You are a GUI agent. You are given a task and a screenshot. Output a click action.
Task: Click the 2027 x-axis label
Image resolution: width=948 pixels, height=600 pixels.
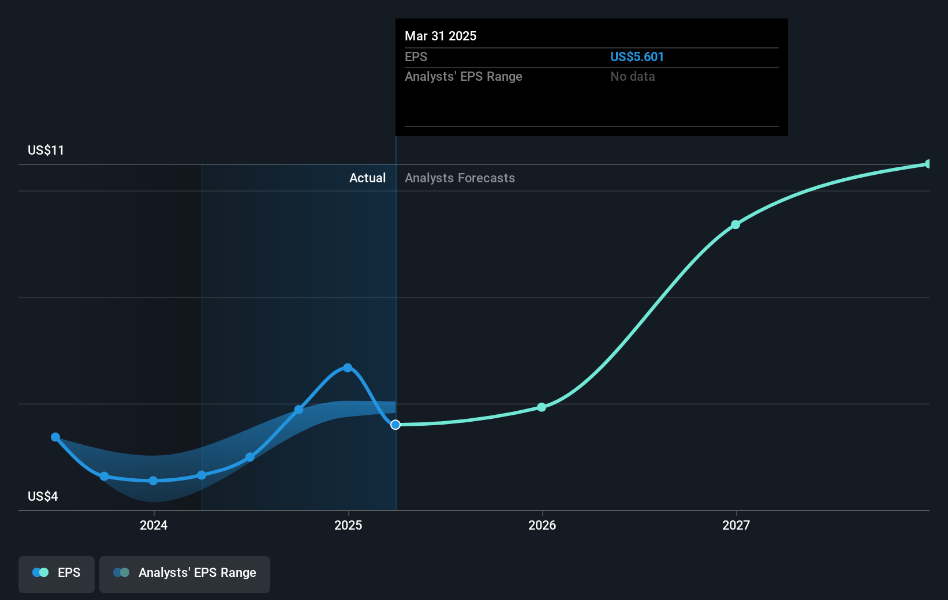736,525
